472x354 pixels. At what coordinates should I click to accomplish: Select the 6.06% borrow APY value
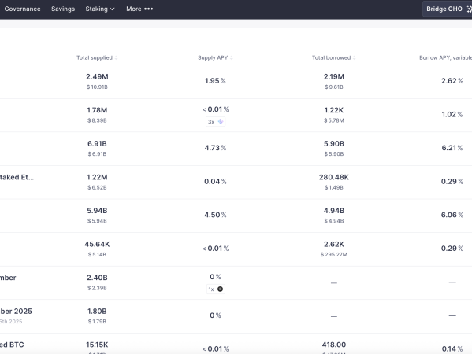(x=452, y=215)
